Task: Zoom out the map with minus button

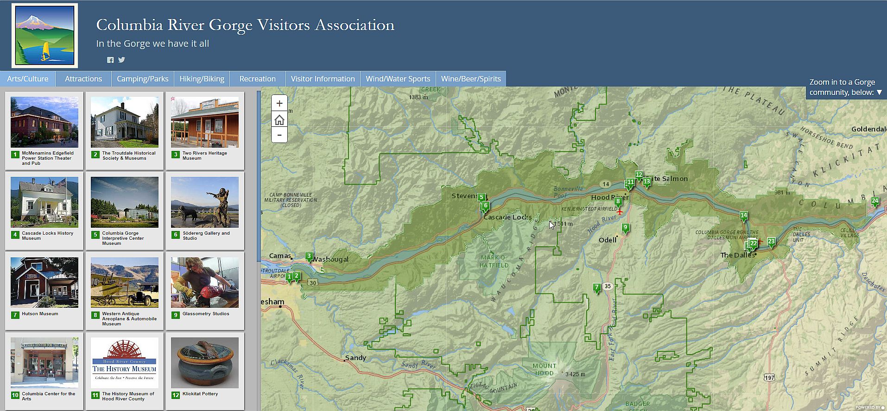Action: (x=279, y=135)
